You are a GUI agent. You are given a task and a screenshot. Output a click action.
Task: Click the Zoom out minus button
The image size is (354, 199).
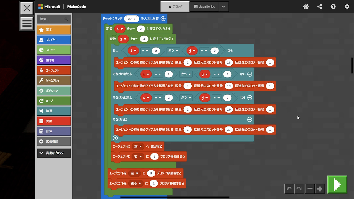pyautogui.click(x=310, y=189)
